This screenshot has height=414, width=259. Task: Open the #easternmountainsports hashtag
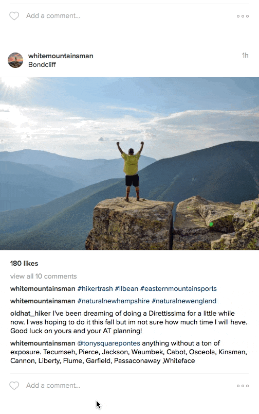pos(178,288)
